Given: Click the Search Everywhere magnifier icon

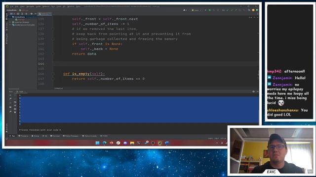Looking at the screenshot, I should pyautogui.click(x=249, y=10).
